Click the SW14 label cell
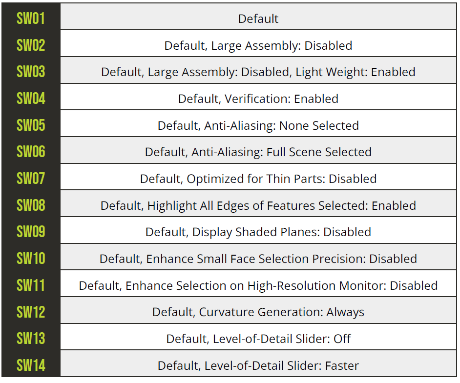Viewport: 460px width, 383px height. pyautogui.click(x=31, y=365)
